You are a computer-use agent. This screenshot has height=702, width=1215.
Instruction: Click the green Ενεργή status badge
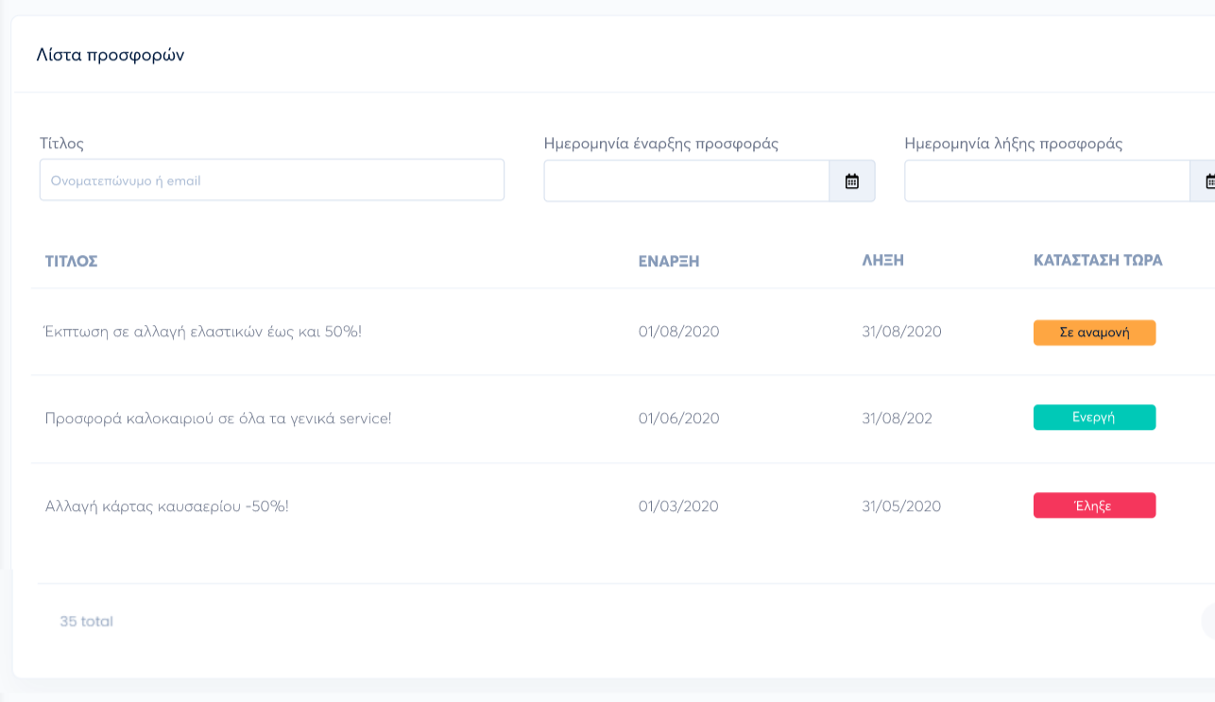[1094, 418]
